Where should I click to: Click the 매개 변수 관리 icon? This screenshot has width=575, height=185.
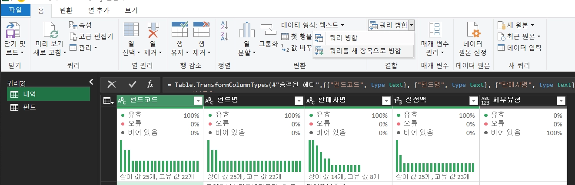tap(435, 30)
